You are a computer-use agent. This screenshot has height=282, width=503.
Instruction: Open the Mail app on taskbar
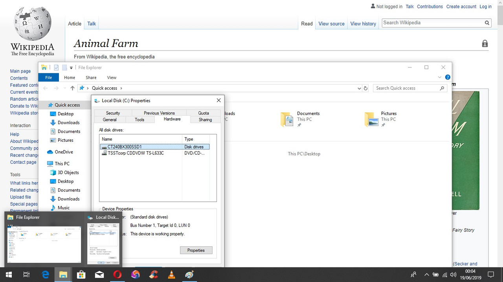click(99, 275)
